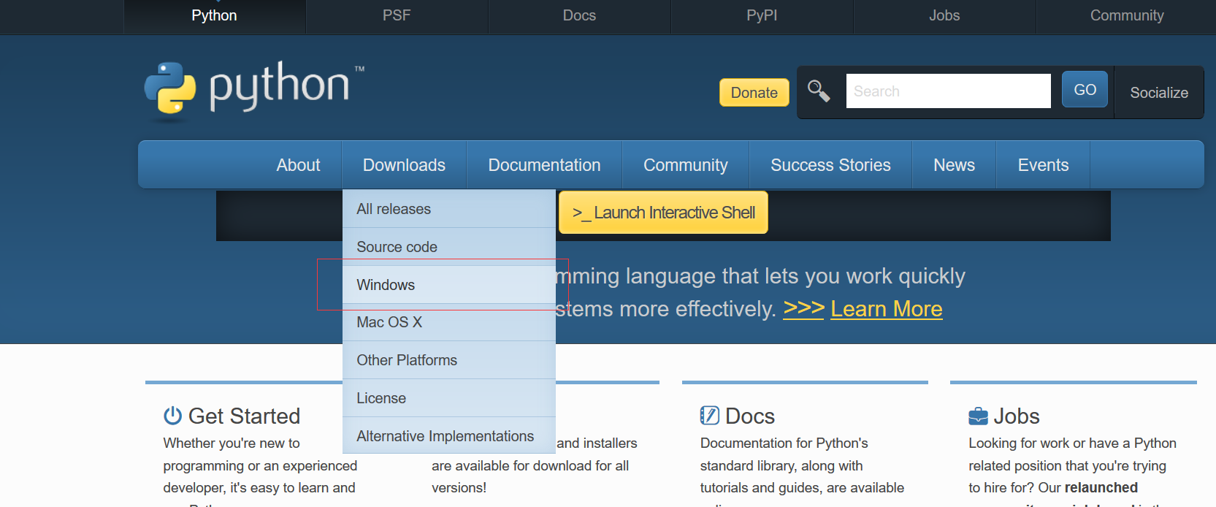
Task: Select All releases from Downloads menu
Action: point(449,209)
